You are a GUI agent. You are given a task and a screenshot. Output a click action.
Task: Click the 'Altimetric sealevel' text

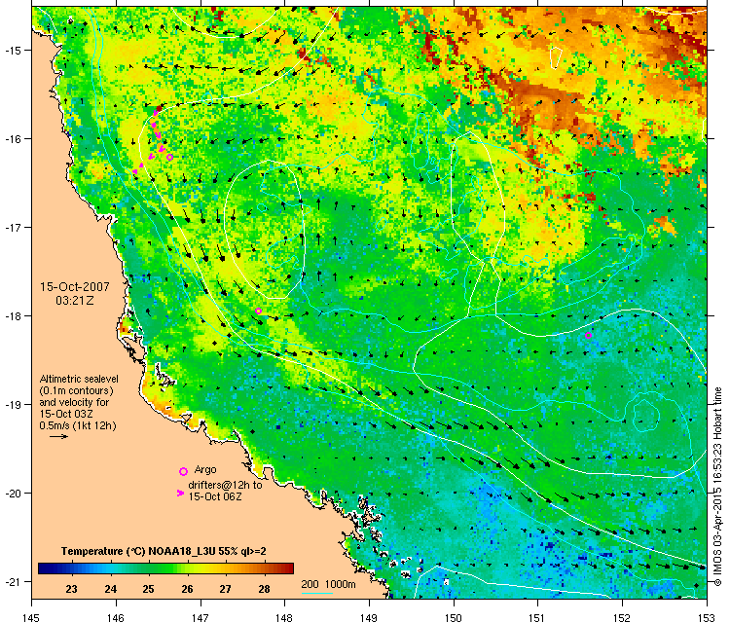point(79,379)
